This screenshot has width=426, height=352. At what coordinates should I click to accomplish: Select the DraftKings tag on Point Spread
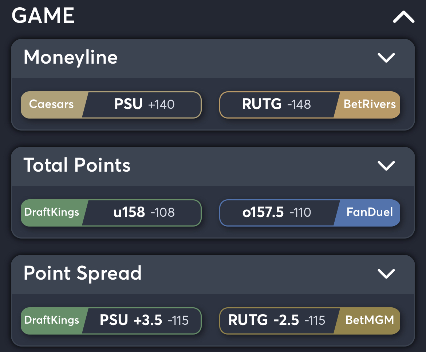51,321
